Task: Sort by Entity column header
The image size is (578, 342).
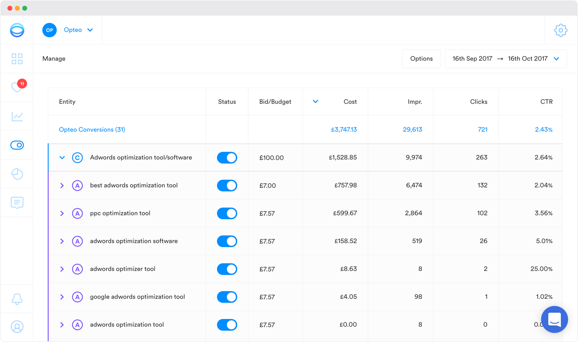Action: pyautogui.click(x=67, y=102)
